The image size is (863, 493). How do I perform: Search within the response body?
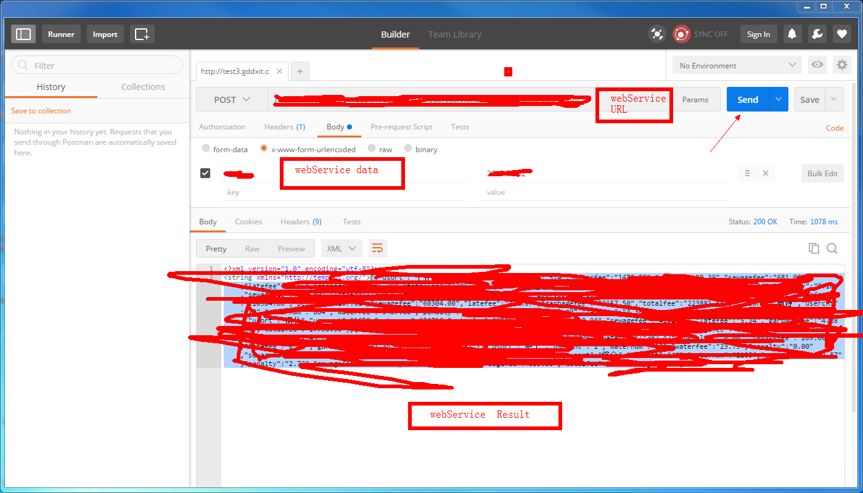[832, 248]
